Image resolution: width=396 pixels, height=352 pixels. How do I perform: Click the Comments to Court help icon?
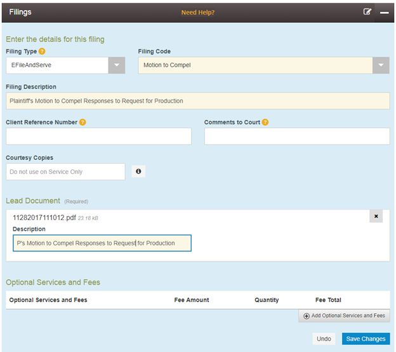coord(265,122)
